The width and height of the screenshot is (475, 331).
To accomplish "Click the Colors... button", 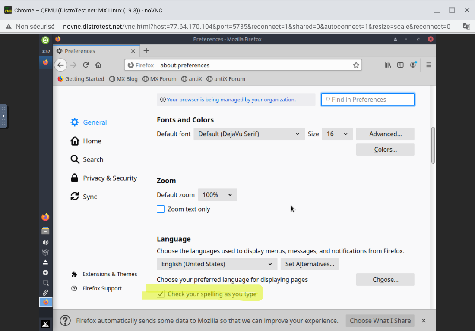I will pos(385,149).
